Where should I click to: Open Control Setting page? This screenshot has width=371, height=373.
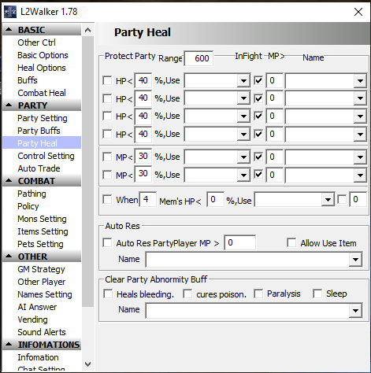click(46, 156)
